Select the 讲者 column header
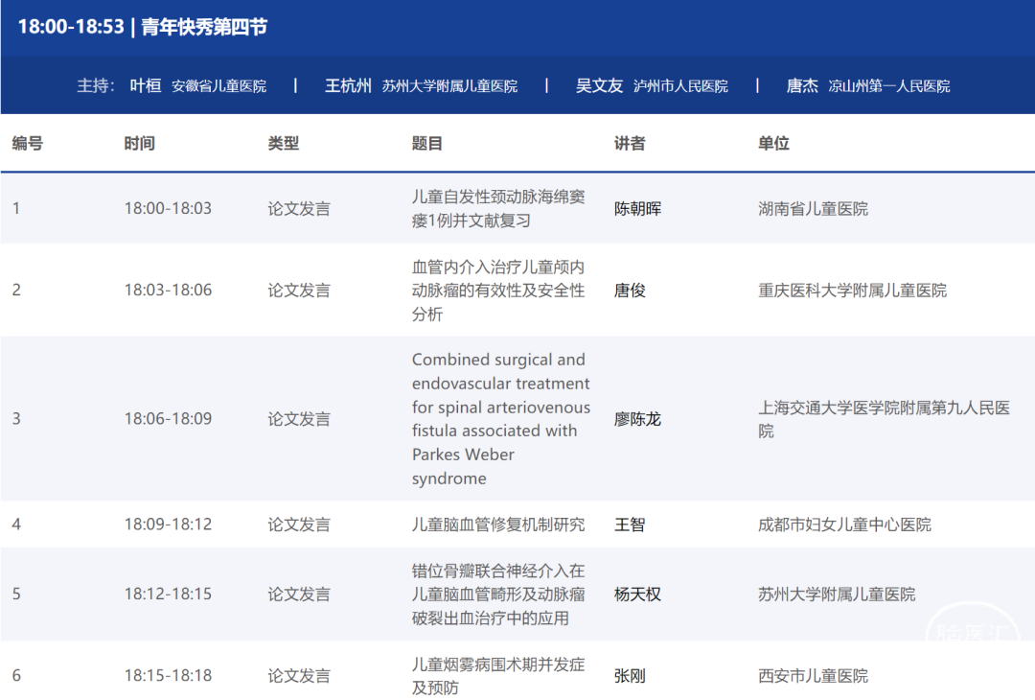Screen dimensions: 1035x700 630,143
